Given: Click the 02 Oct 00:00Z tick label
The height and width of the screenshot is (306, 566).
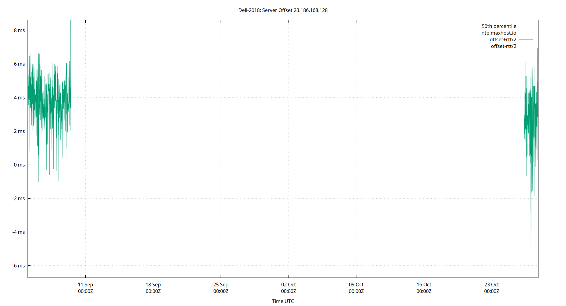Looking at the screenshot, I should (x=288, y=288).
